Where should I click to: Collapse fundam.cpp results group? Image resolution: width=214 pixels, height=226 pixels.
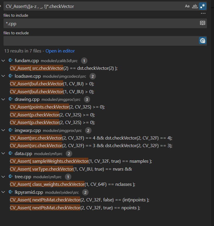click(3, 61)
